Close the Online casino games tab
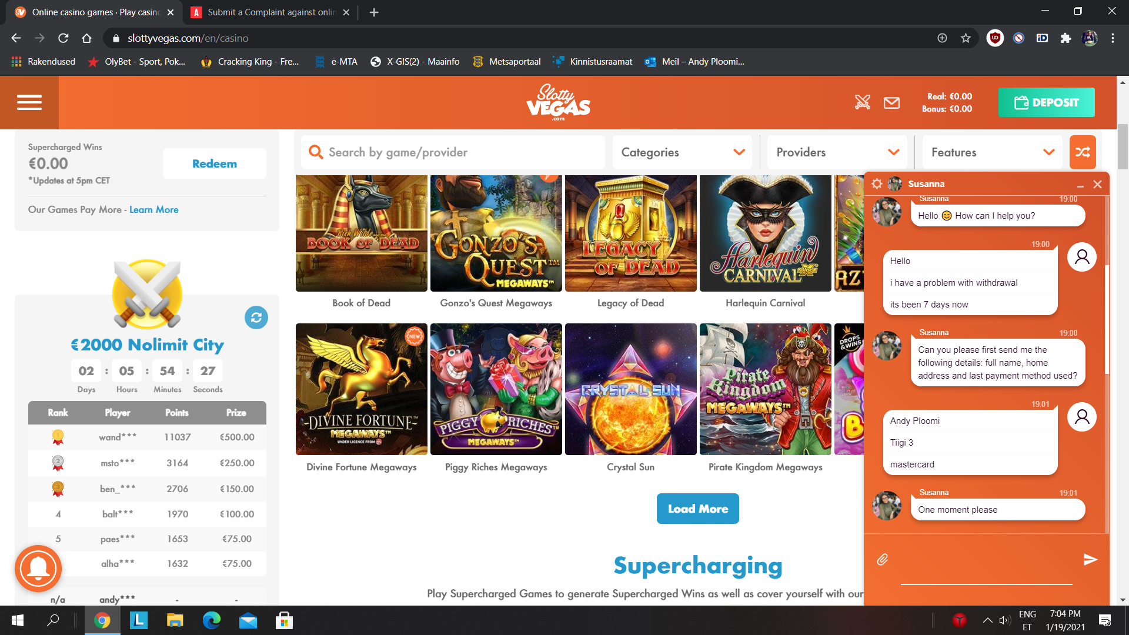The image size is (1129, 635). pos(171,12)
